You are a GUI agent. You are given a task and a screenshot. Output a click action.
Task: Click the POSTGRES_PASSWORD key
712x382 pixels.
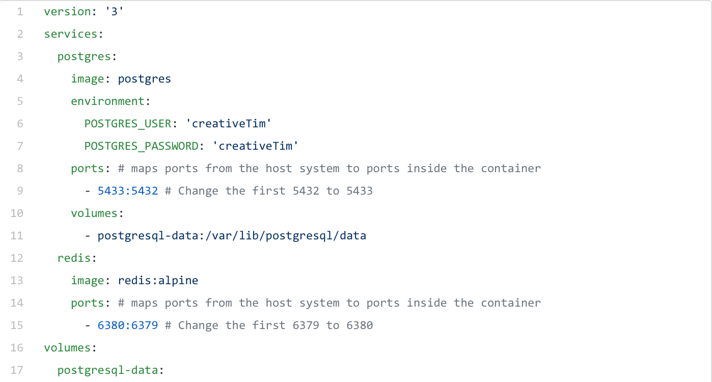141,146
